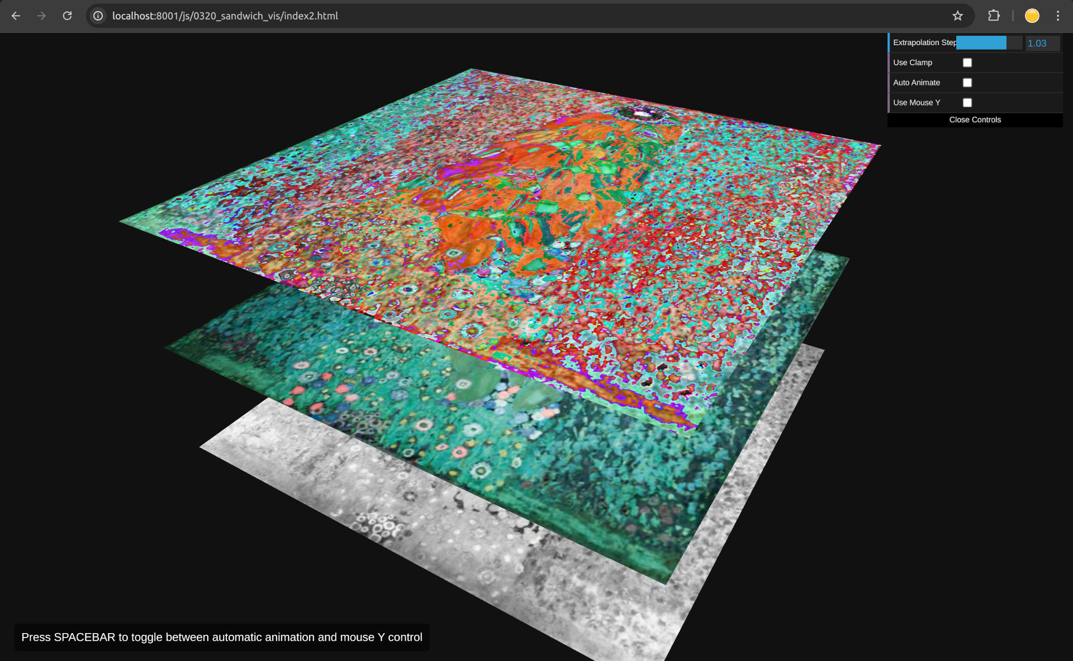The width and height of the screenshot is (1073, 661).
Task: Reload the page with refresh icon
Action: click(x=67, y=16)
